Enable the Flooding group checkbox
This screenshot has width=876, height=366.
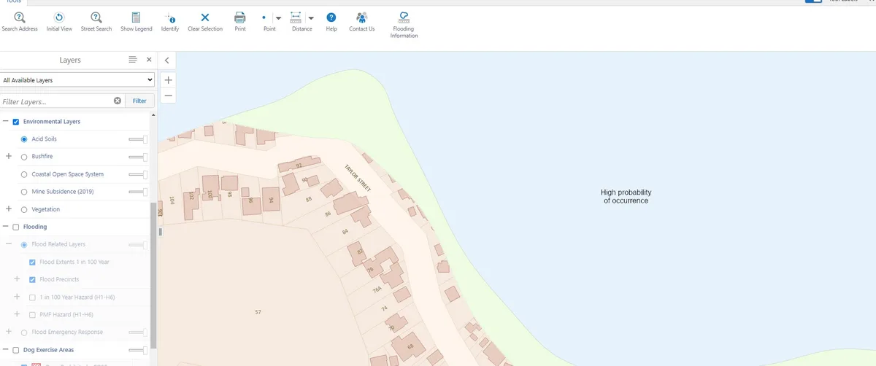pos(16,227)
